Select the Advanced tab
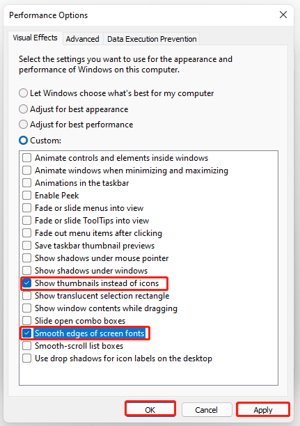 click(82, 39)
